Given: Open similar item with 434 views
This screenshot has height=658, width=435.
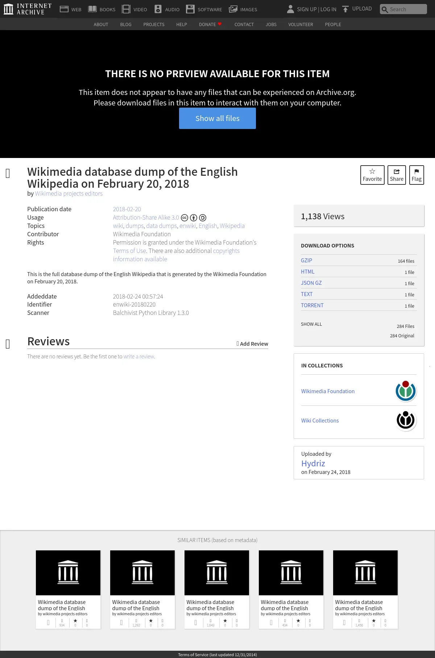Looking at the screenshot, I should pyautogui.click(x=291, y=590).
